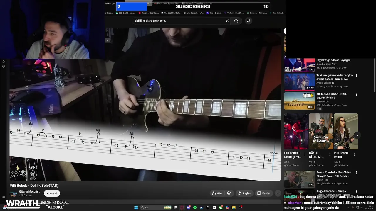Open 'Oyuneks - Türkiye' bookmark
This screenshot has width=376, height=211.
pyautogui.click(x=257, y=13)
